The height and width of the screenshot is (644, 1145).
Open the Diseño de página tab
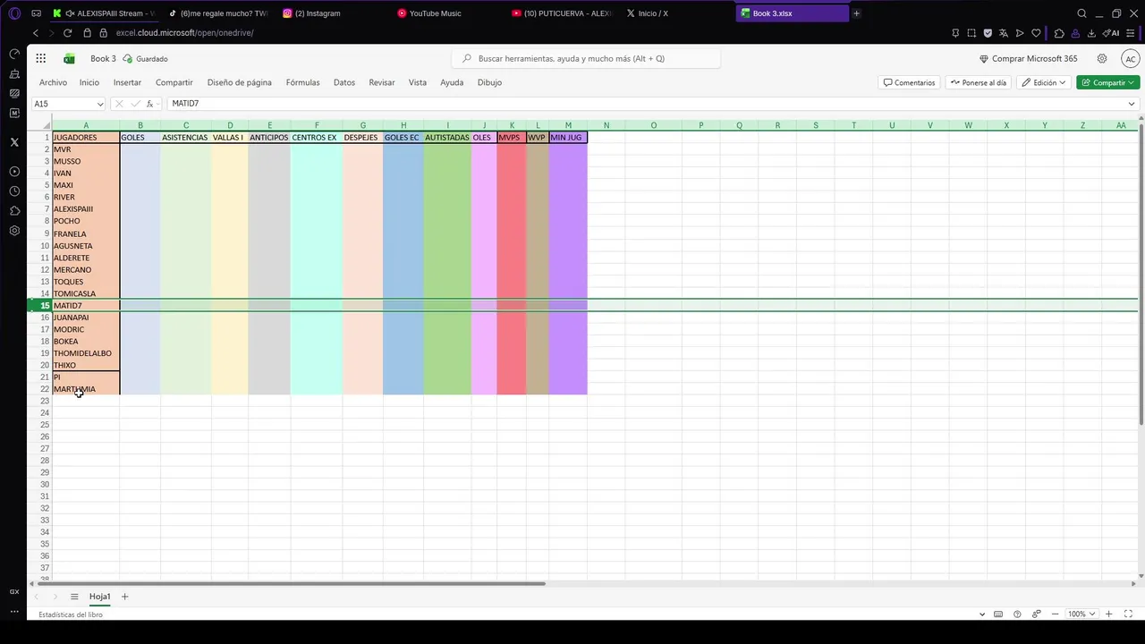click(240, 82)
